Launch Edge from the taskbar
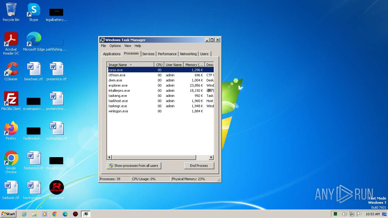388x218 pixels. click(65, 214)
